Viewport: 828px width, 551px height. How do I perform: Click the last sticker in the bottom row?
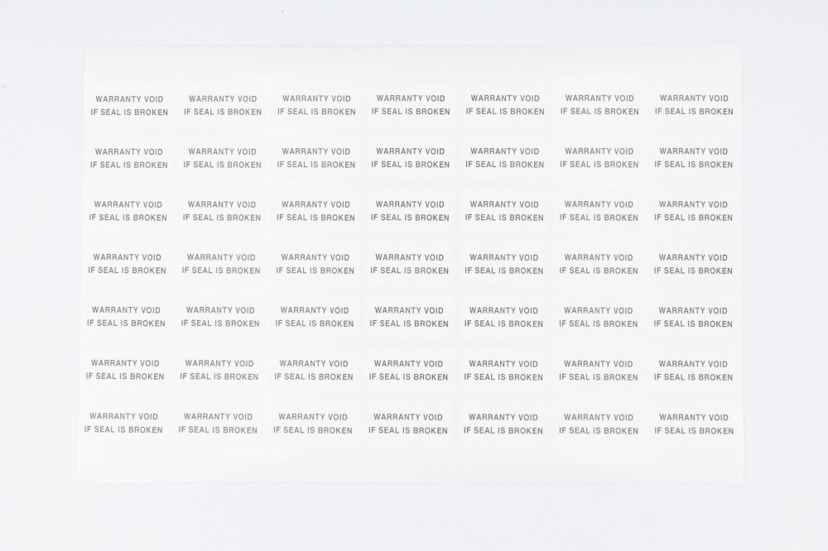(694, 424)
